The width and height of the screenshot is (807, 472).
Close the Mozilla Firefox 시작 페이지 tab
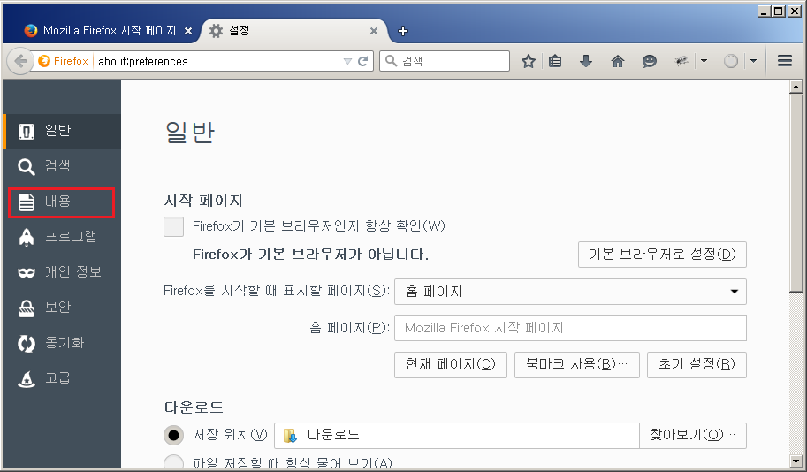pos(188,31)
